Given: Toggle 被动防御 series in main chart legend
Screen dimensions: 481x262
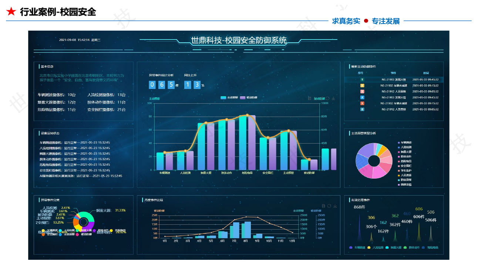Looking at the screenshot, I should [x=248, y=98].
